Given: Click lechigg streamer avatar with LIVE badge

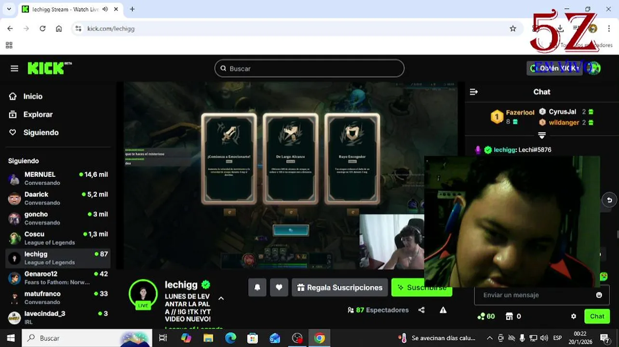Looking at the screenshot, I should (x=143, y=294).
